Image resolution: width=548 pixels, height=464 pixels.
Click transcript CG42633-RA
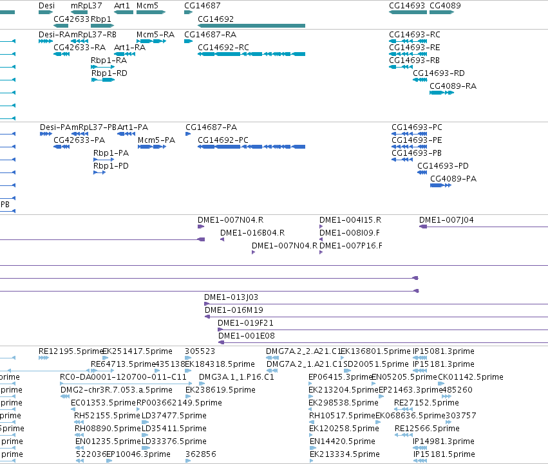point(79,48)
